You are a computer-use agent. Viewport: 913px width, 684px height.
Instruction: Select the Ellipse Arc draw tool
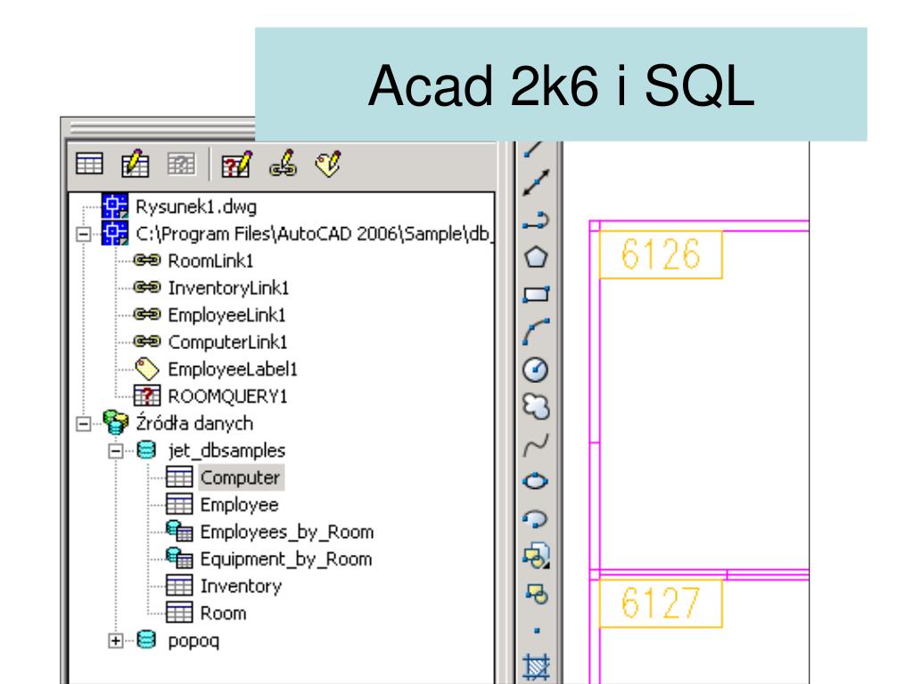coord(536,519)
